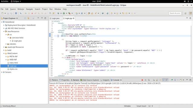Click the Open Perspective icon
Screen dimensions: 193x108
tap(185, 13)
